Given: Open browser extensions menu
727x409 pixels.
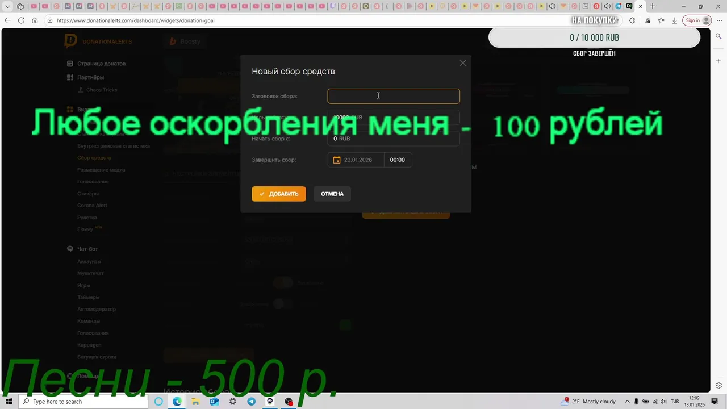Looking at the screenshot, I should point(632,20).
